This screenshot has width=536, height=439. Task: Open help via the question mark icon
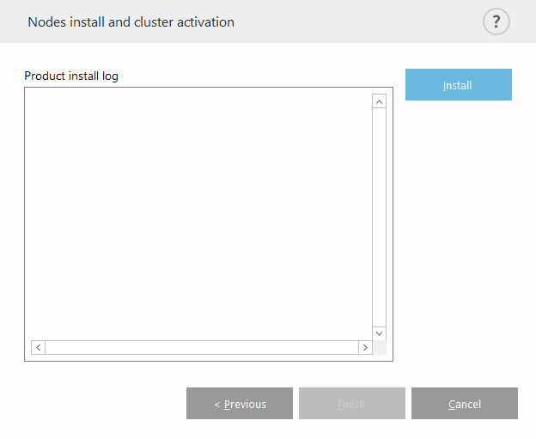tap(496, 21)
